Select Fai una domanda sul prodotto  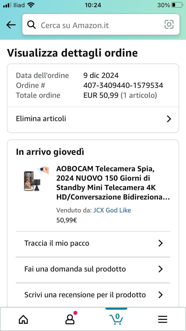pyautogui.click(x=75, y=269)
